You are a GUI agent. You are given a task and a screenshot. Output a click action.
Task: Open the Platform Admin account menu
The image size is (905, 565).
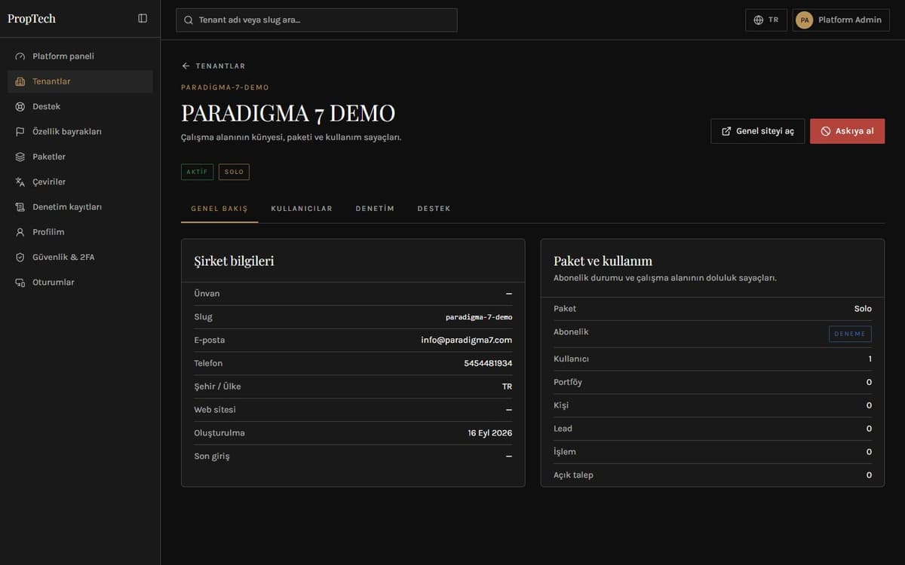(x=841, y=20)
